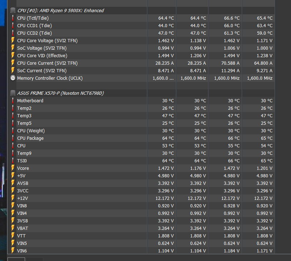291x261 pixels.
Task: Click the lightning icon for SoC Current
Action: click(13, 70)
